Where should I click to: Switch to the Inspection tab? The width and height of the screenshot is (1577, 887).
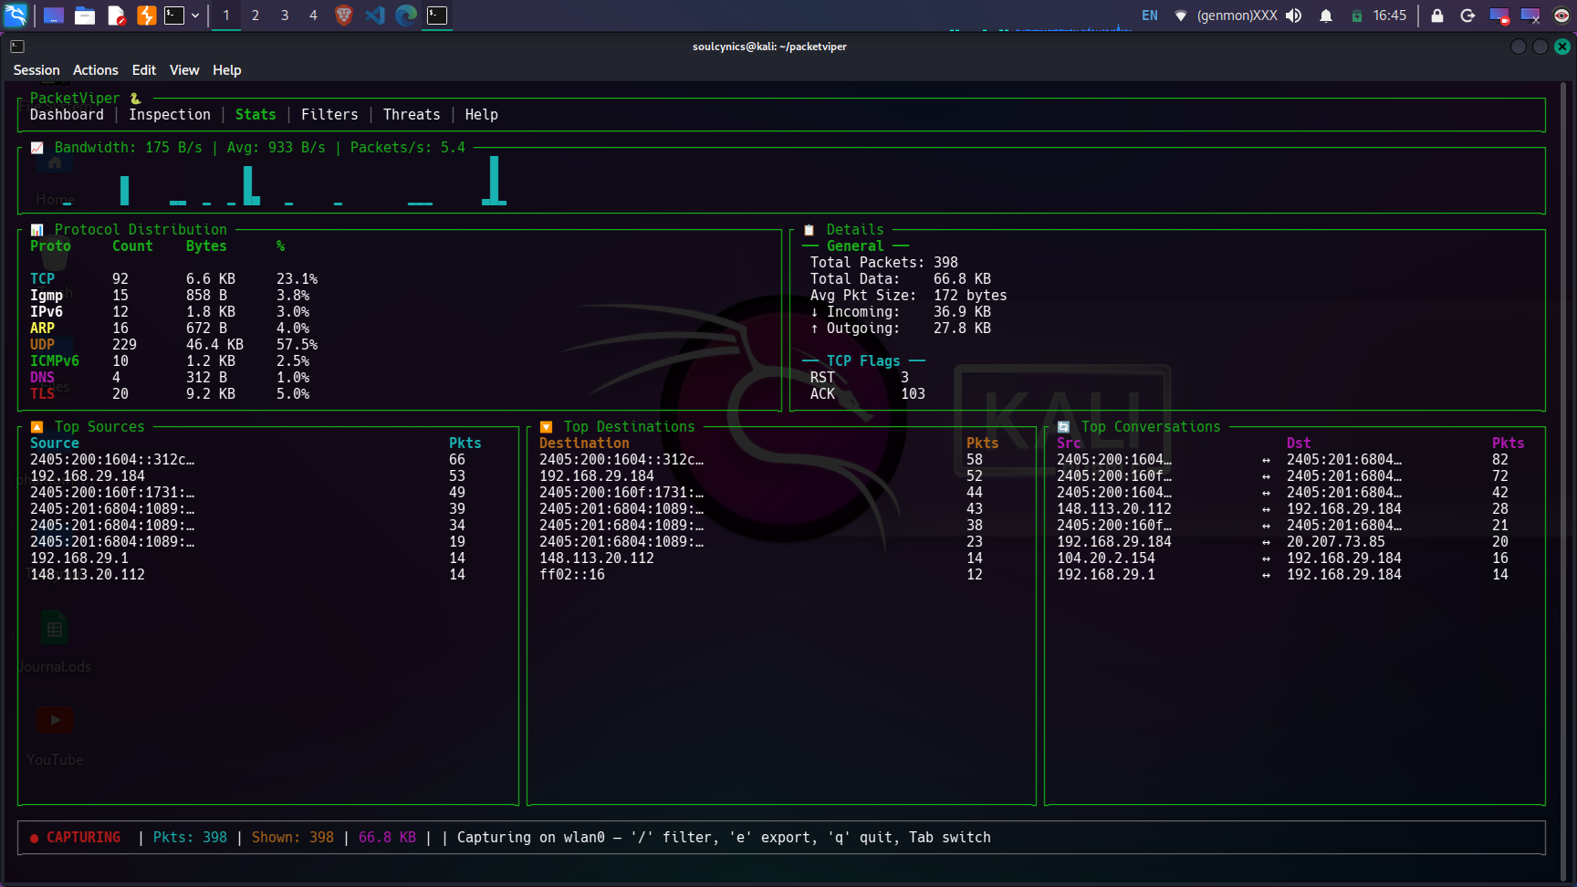[170, 115]
